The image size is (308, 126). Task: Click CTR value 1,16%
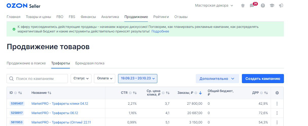132,113
